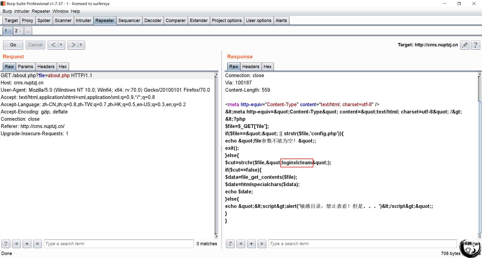The width and height of the screenshot is (482, 258).
Task: Switch to the Sequencer tab
Action: pyautogui.click(x=129, y=21)
